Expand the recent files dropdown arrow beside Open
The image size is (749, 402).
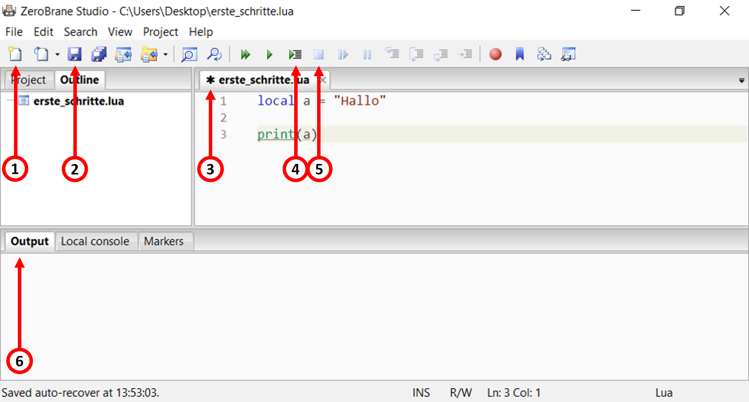[x=57, y=55]
